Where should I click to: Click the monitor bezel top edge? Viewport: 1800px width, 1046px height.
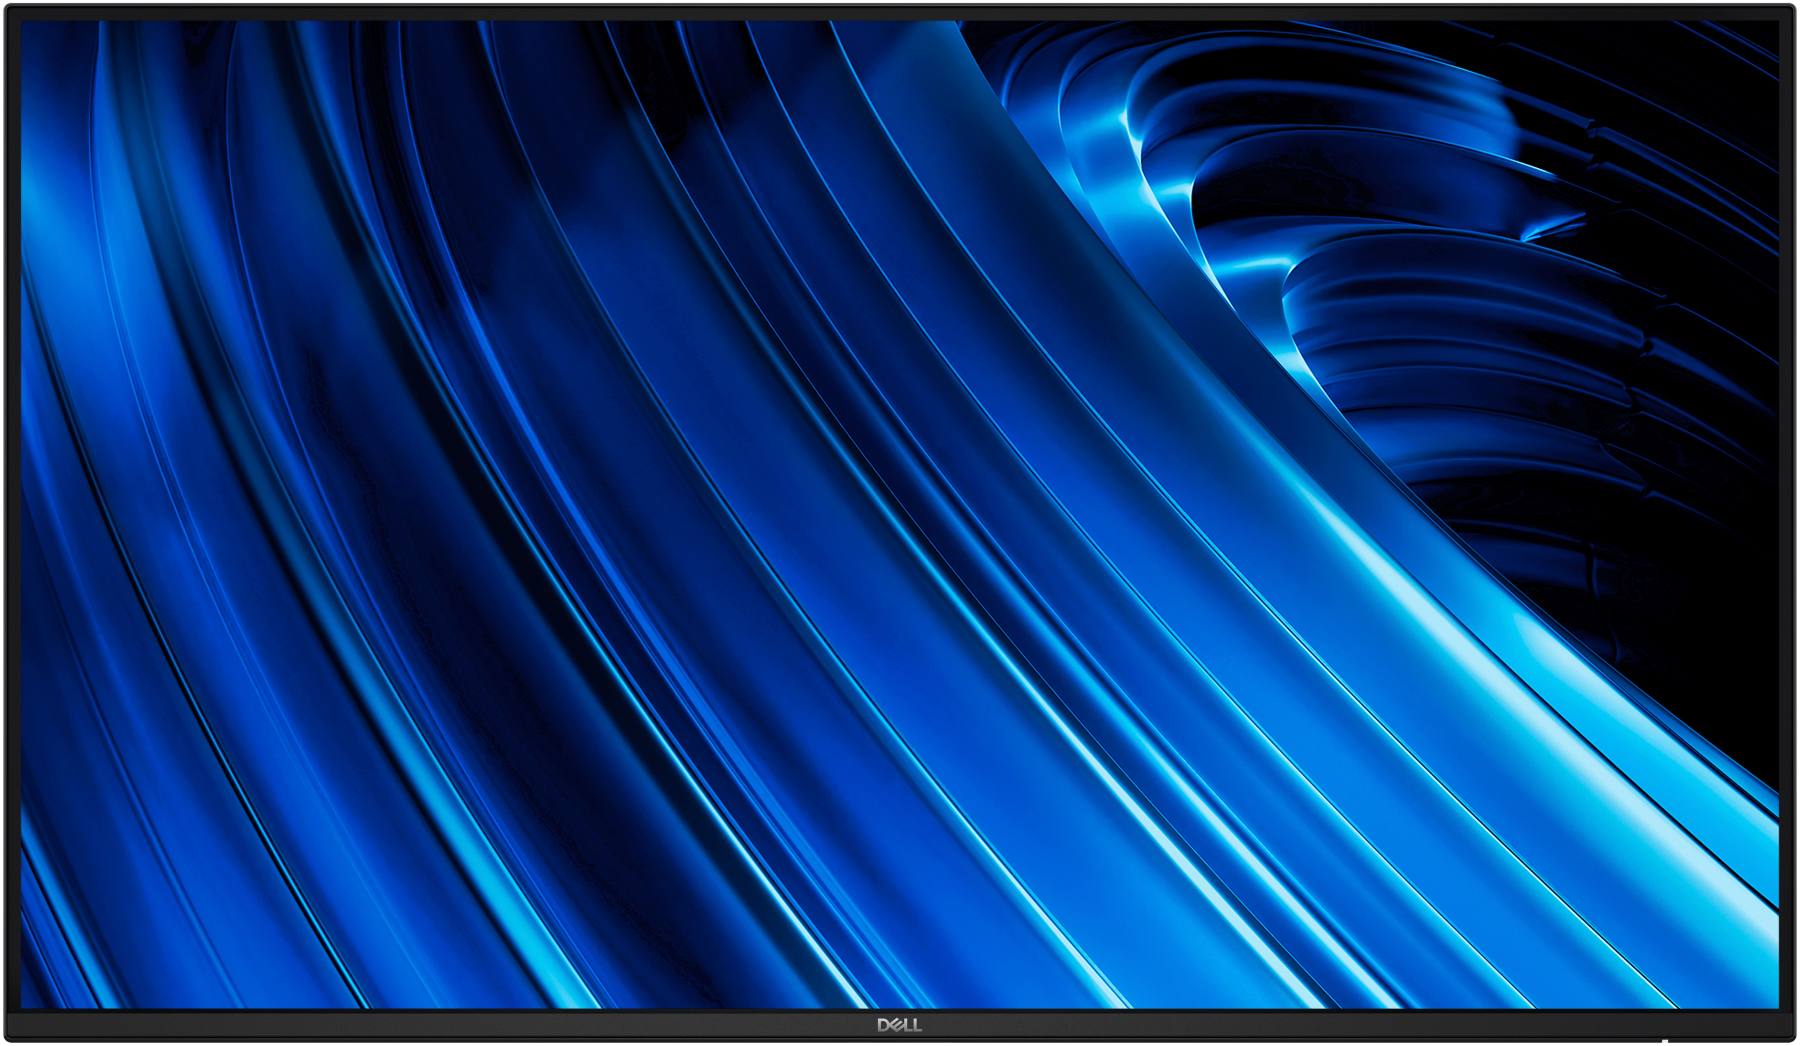(x=900, y=9)
